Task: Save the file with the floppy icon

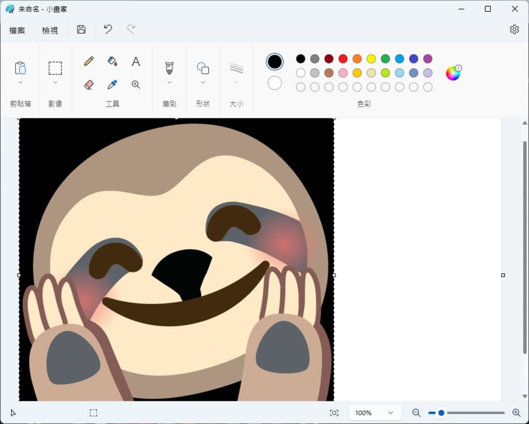Action: click(81, 29)
